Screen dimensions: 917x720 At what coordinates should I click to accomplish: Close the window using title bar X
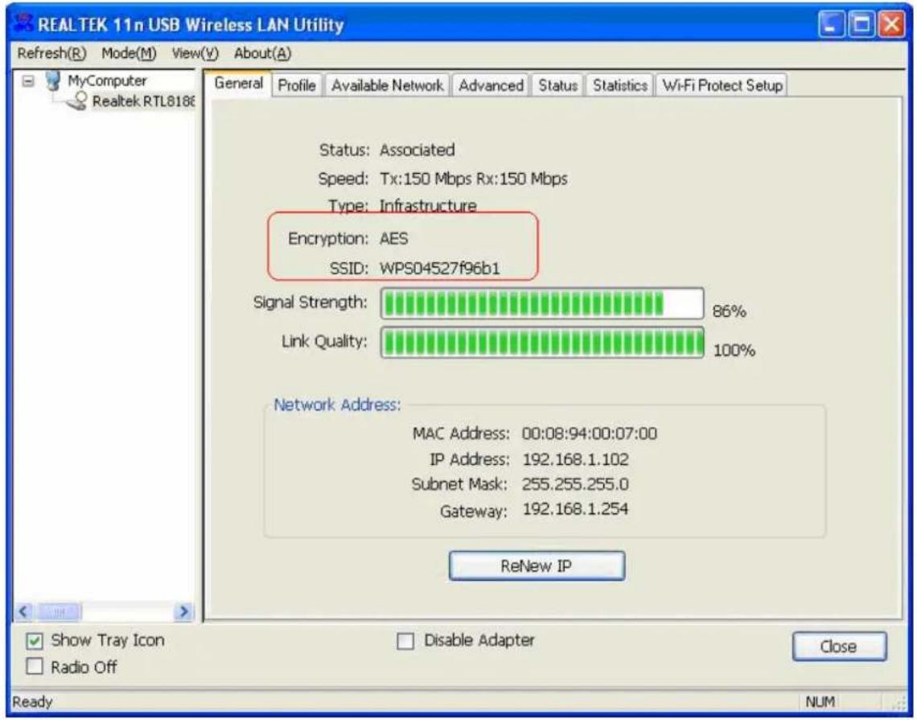[x=892, y=25]
